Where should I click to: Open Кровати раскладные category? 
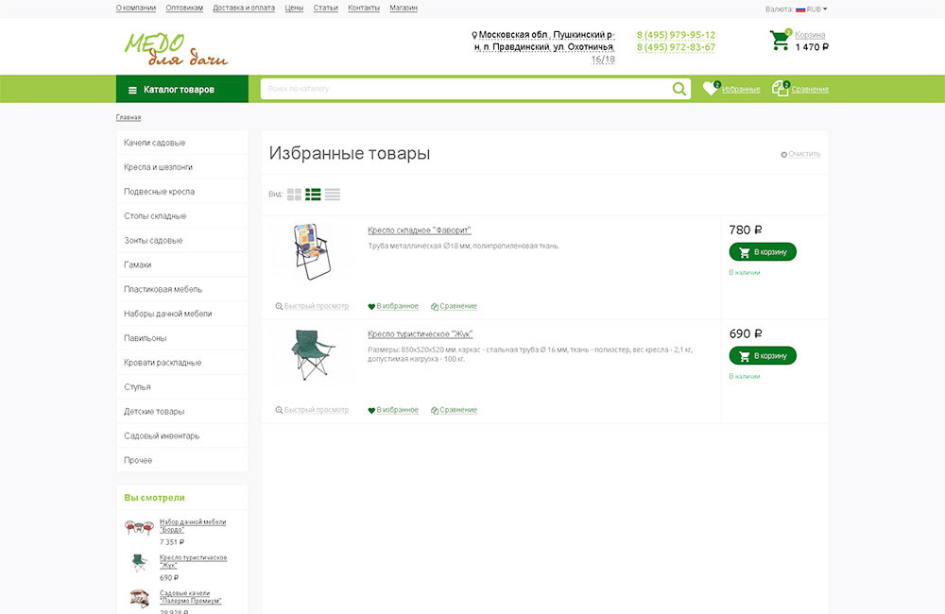(182, 362)
